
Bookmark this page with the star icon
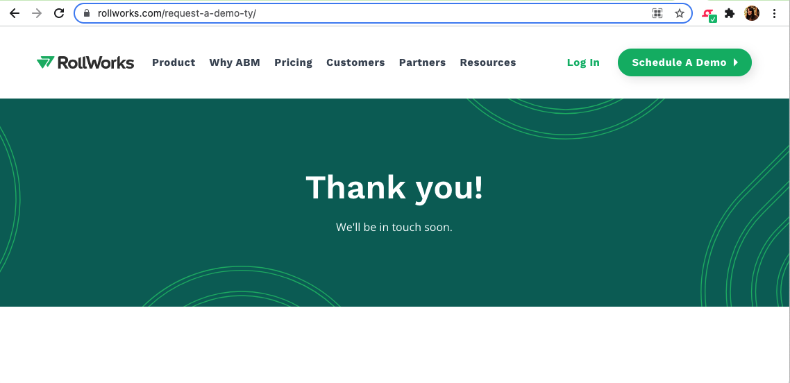[680, 14]
